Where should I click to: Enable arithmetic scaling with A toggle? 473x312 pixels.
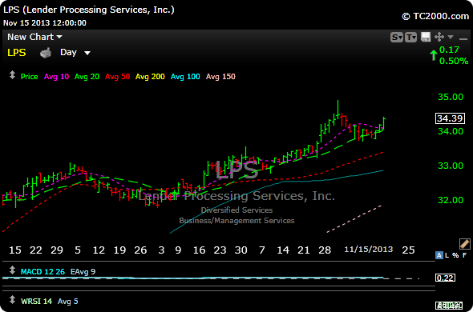click(439, 255)
